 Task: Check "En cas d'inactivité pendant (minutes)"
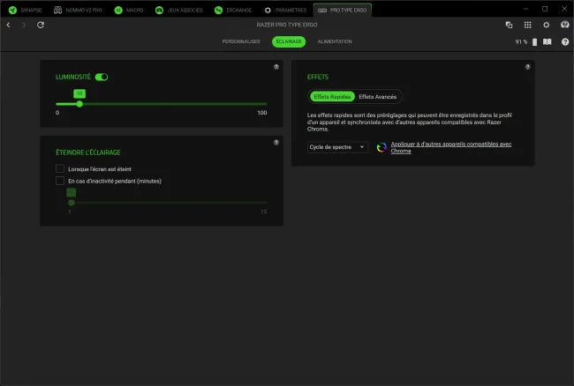tap(60, 181)
